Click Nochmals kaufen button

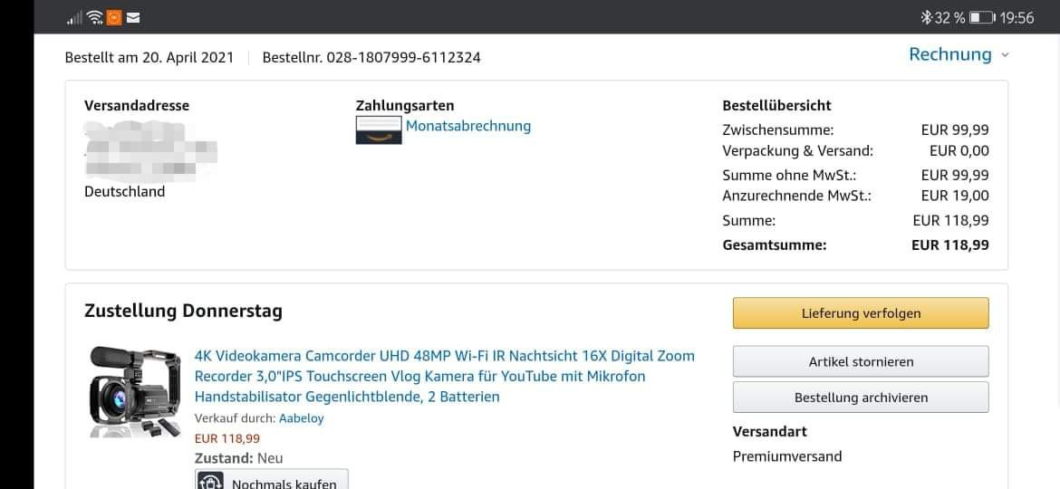click(x=272, y=480)
